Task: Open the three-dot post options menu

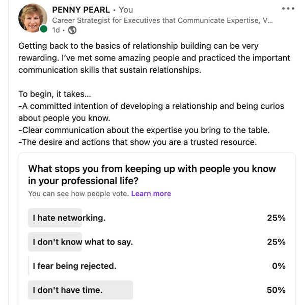Action: (288, 8)
